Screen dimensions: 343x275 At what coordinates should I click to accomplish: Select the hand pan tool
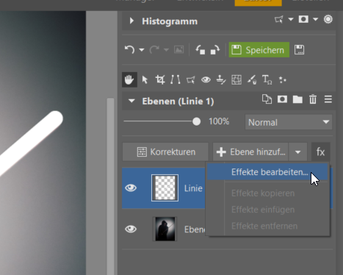(129, 79)
